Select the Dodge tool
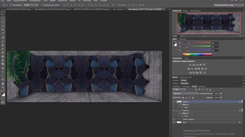 (x=3, y=64)
